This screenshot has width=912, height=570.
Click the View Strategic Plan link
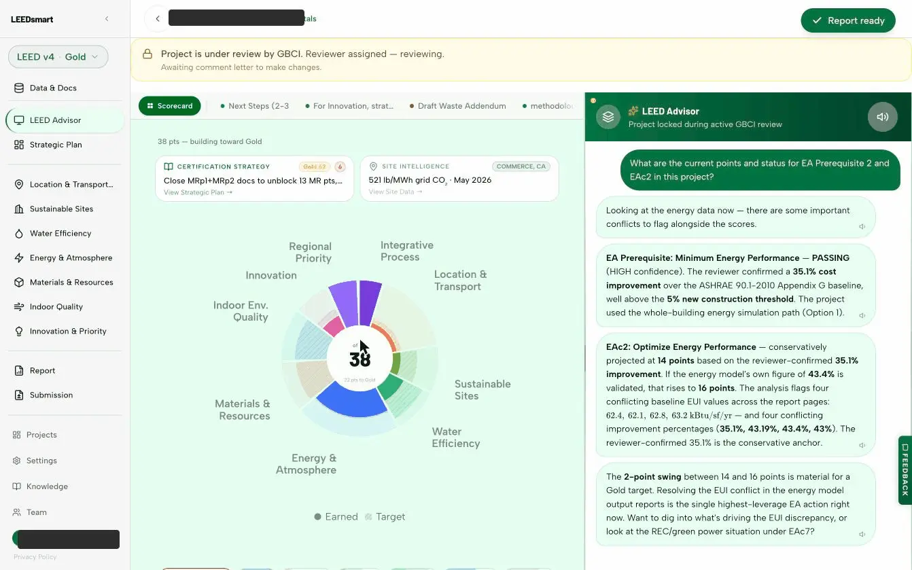[x=198, y=192]
